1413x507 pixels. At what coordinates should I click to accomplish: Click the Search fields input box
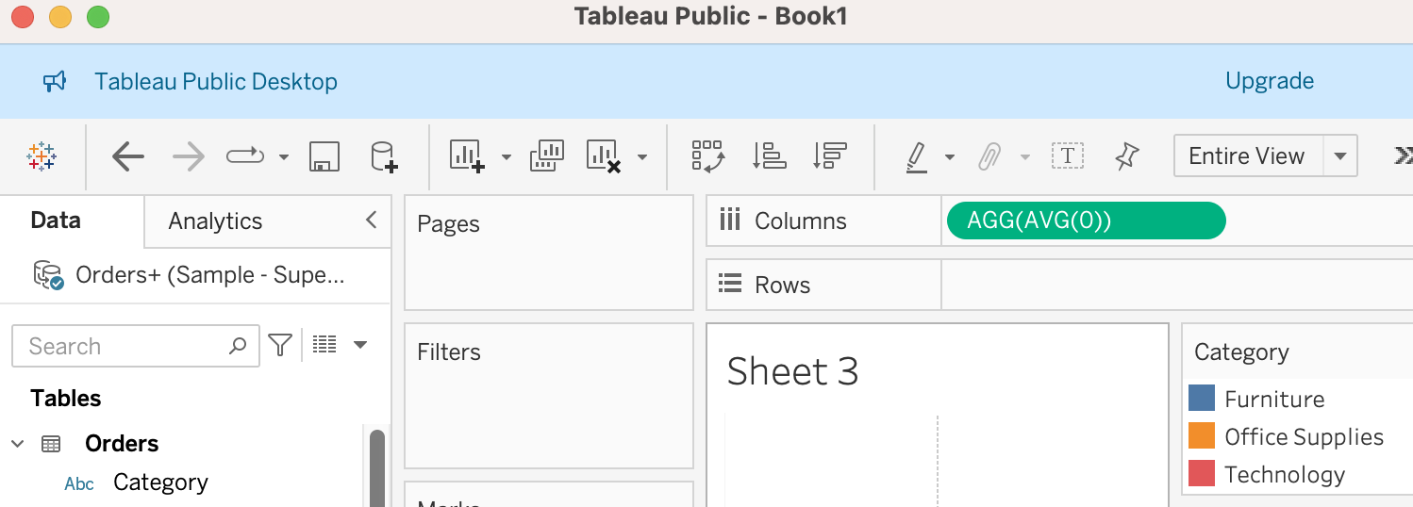[136, 346]
